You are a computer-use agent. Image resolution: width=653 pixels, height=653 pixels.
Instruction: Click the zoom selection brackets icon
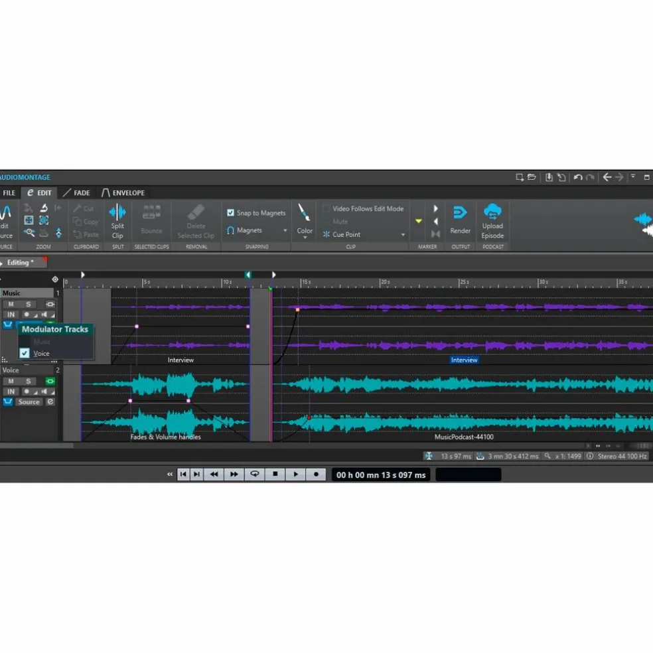click(x=44, y=220)
